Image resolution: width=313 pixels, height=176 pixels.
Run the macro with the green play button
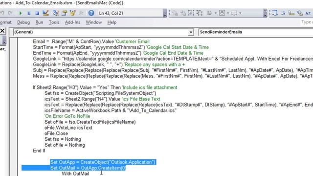point(21,13)
